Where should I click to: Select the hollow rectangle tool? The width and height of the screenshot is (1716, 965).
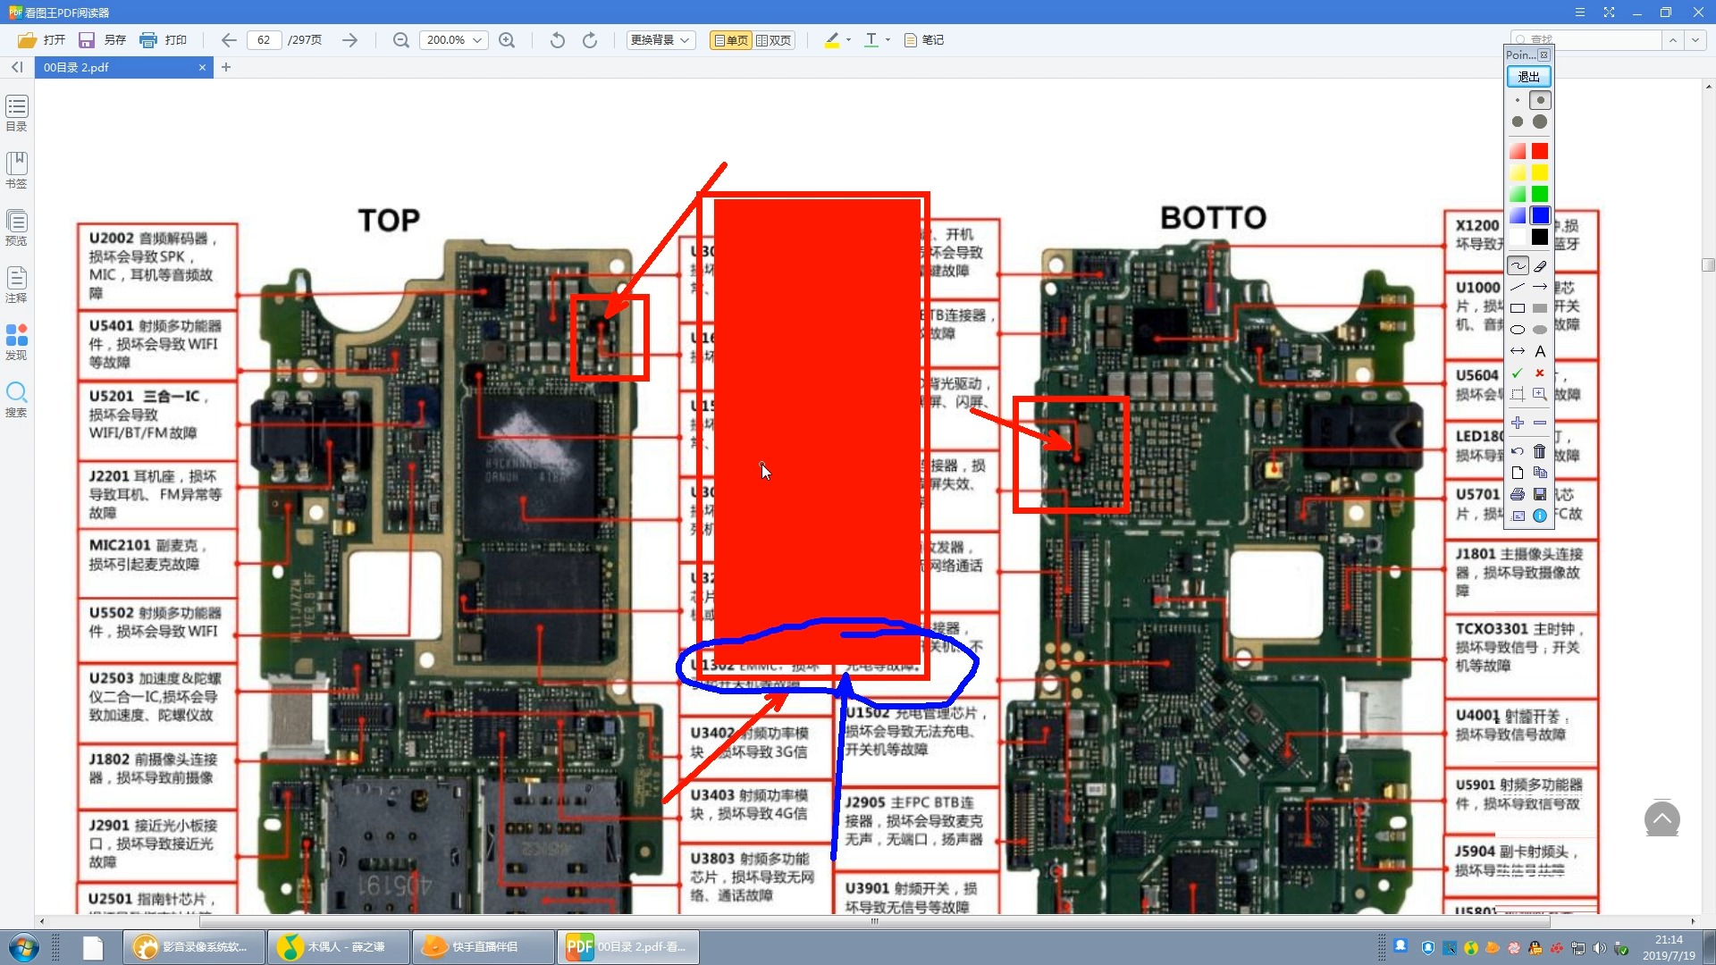tap(1518, 308)
